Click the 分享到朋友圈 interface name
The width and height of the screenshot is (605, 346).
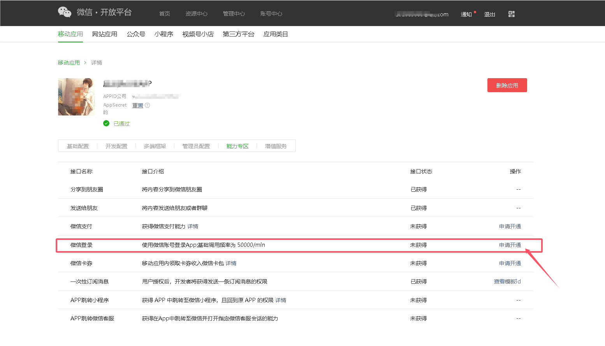coord(87,189)
